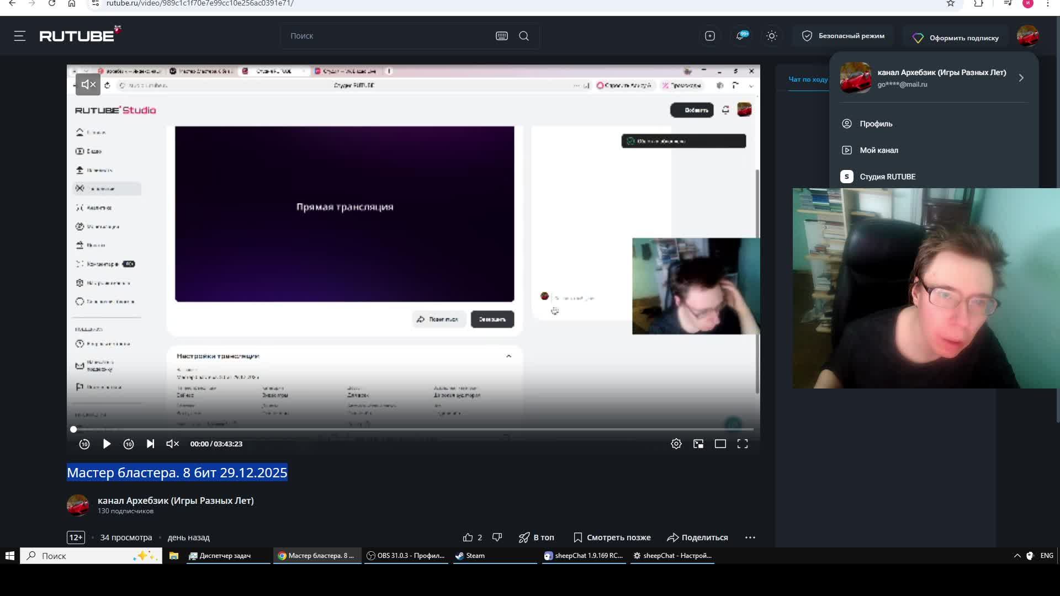
Task: Open the three-dots more options menu
Action: point(750,538)
